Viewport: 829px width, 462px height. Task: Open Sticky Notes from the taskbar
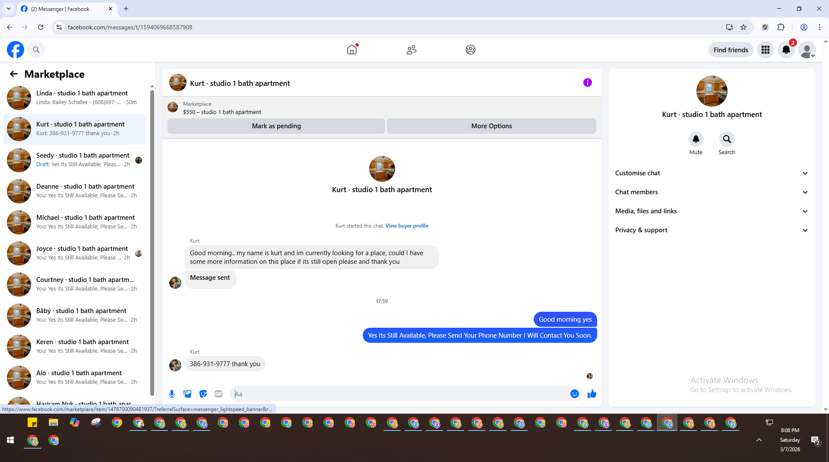[32, 422]
